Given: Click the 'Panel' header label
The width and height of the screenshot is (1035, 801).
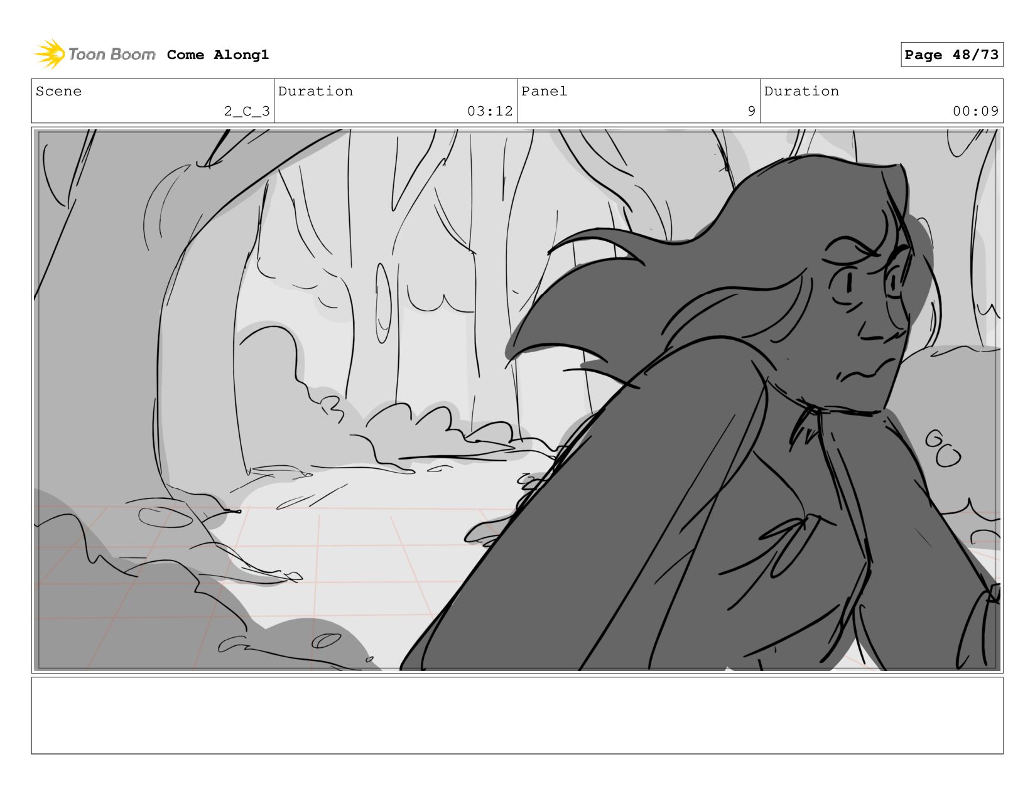Looking at the screenshot, I should [544, 91].
